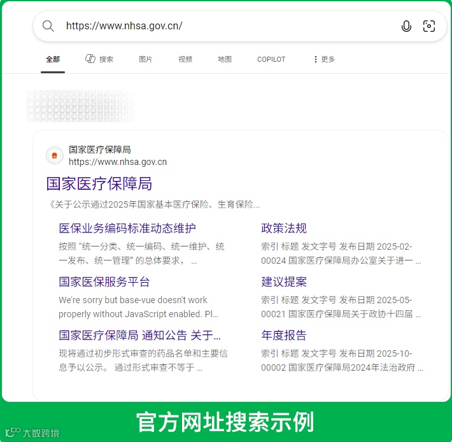Click snippet text 《关于公示通过2025年国家基本医疗保险
This screenshot has height=442, width=452.
tap(154, 204)
